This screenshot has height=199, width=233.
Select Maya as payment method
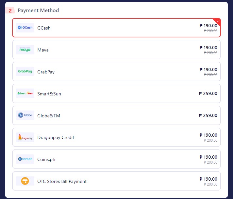tap(43, 50)
